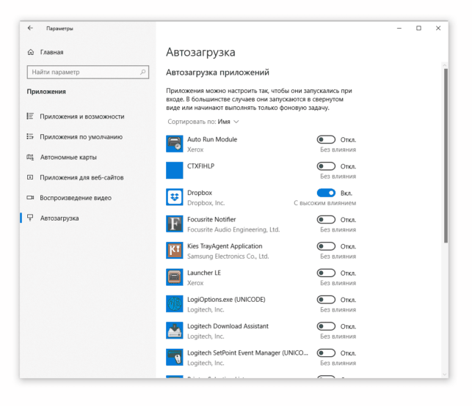
Task: Enable Launcher LE startup toggle
Action: [x=326, y=273]
